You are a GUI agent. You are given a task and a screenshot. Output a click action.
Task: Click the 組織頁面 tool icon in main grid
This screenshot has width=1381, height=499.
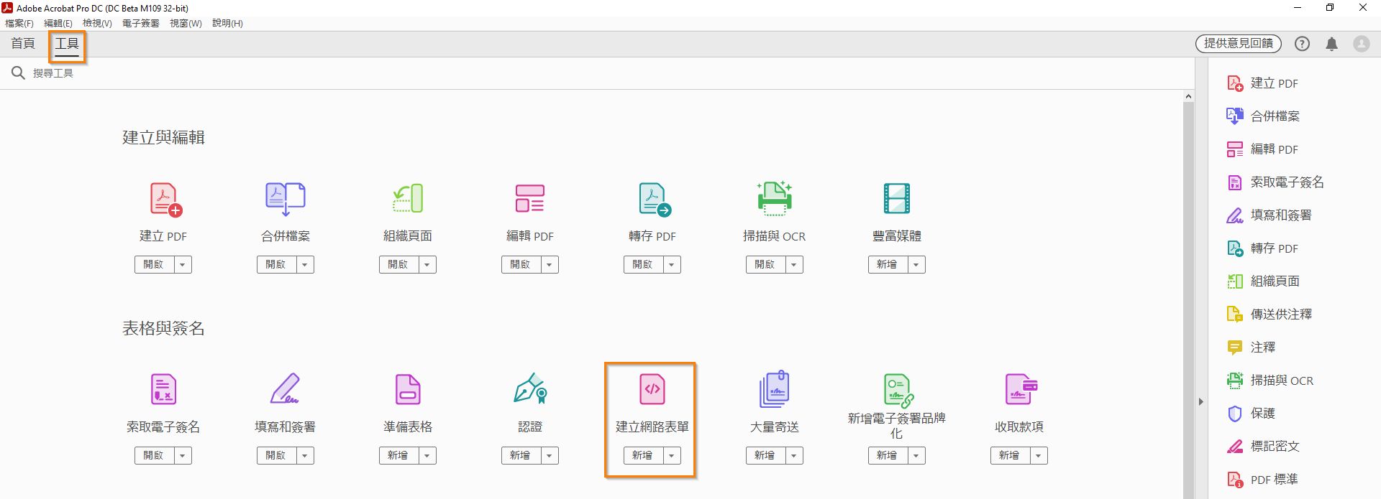pos(408,199)
